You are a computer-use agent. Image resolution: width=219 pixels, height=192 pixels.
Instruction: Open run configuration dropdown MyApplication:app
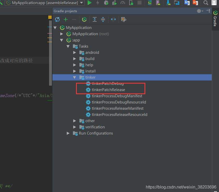pos(45,3)
